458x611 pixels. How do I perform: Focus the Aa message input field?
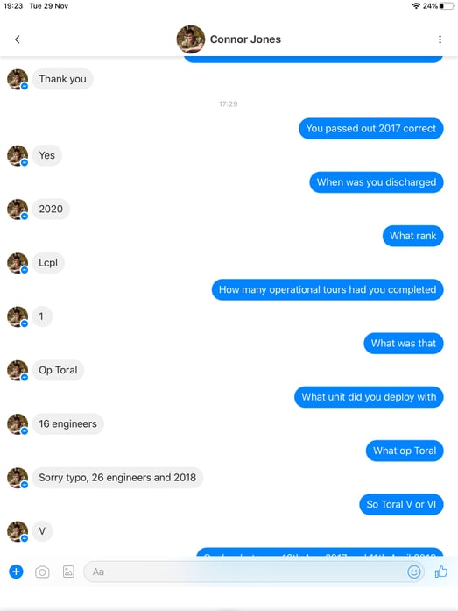pyautogui.click(x=254, y=572)
